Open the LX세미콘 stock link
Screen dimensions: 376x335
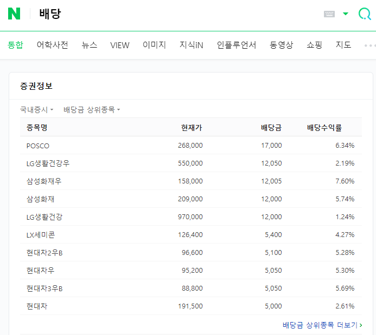41,235
